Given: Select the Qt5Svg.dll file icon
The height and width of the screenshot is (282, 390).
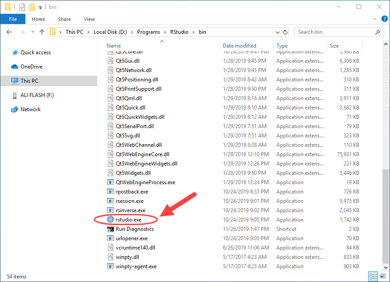Looking at the screenshot, I should point(111,135).
